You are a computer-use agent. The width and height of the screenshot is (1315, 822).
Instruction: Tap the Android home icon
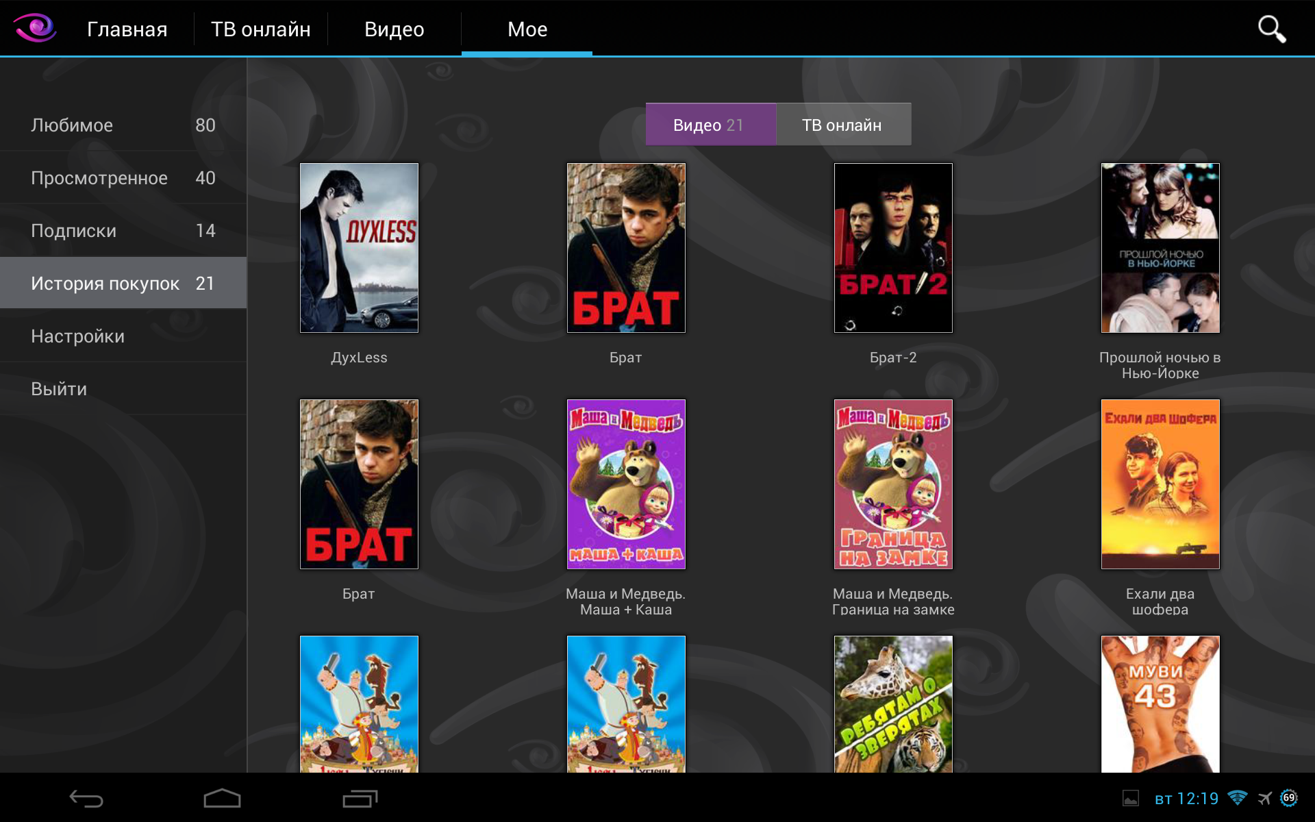pos(223,798)
